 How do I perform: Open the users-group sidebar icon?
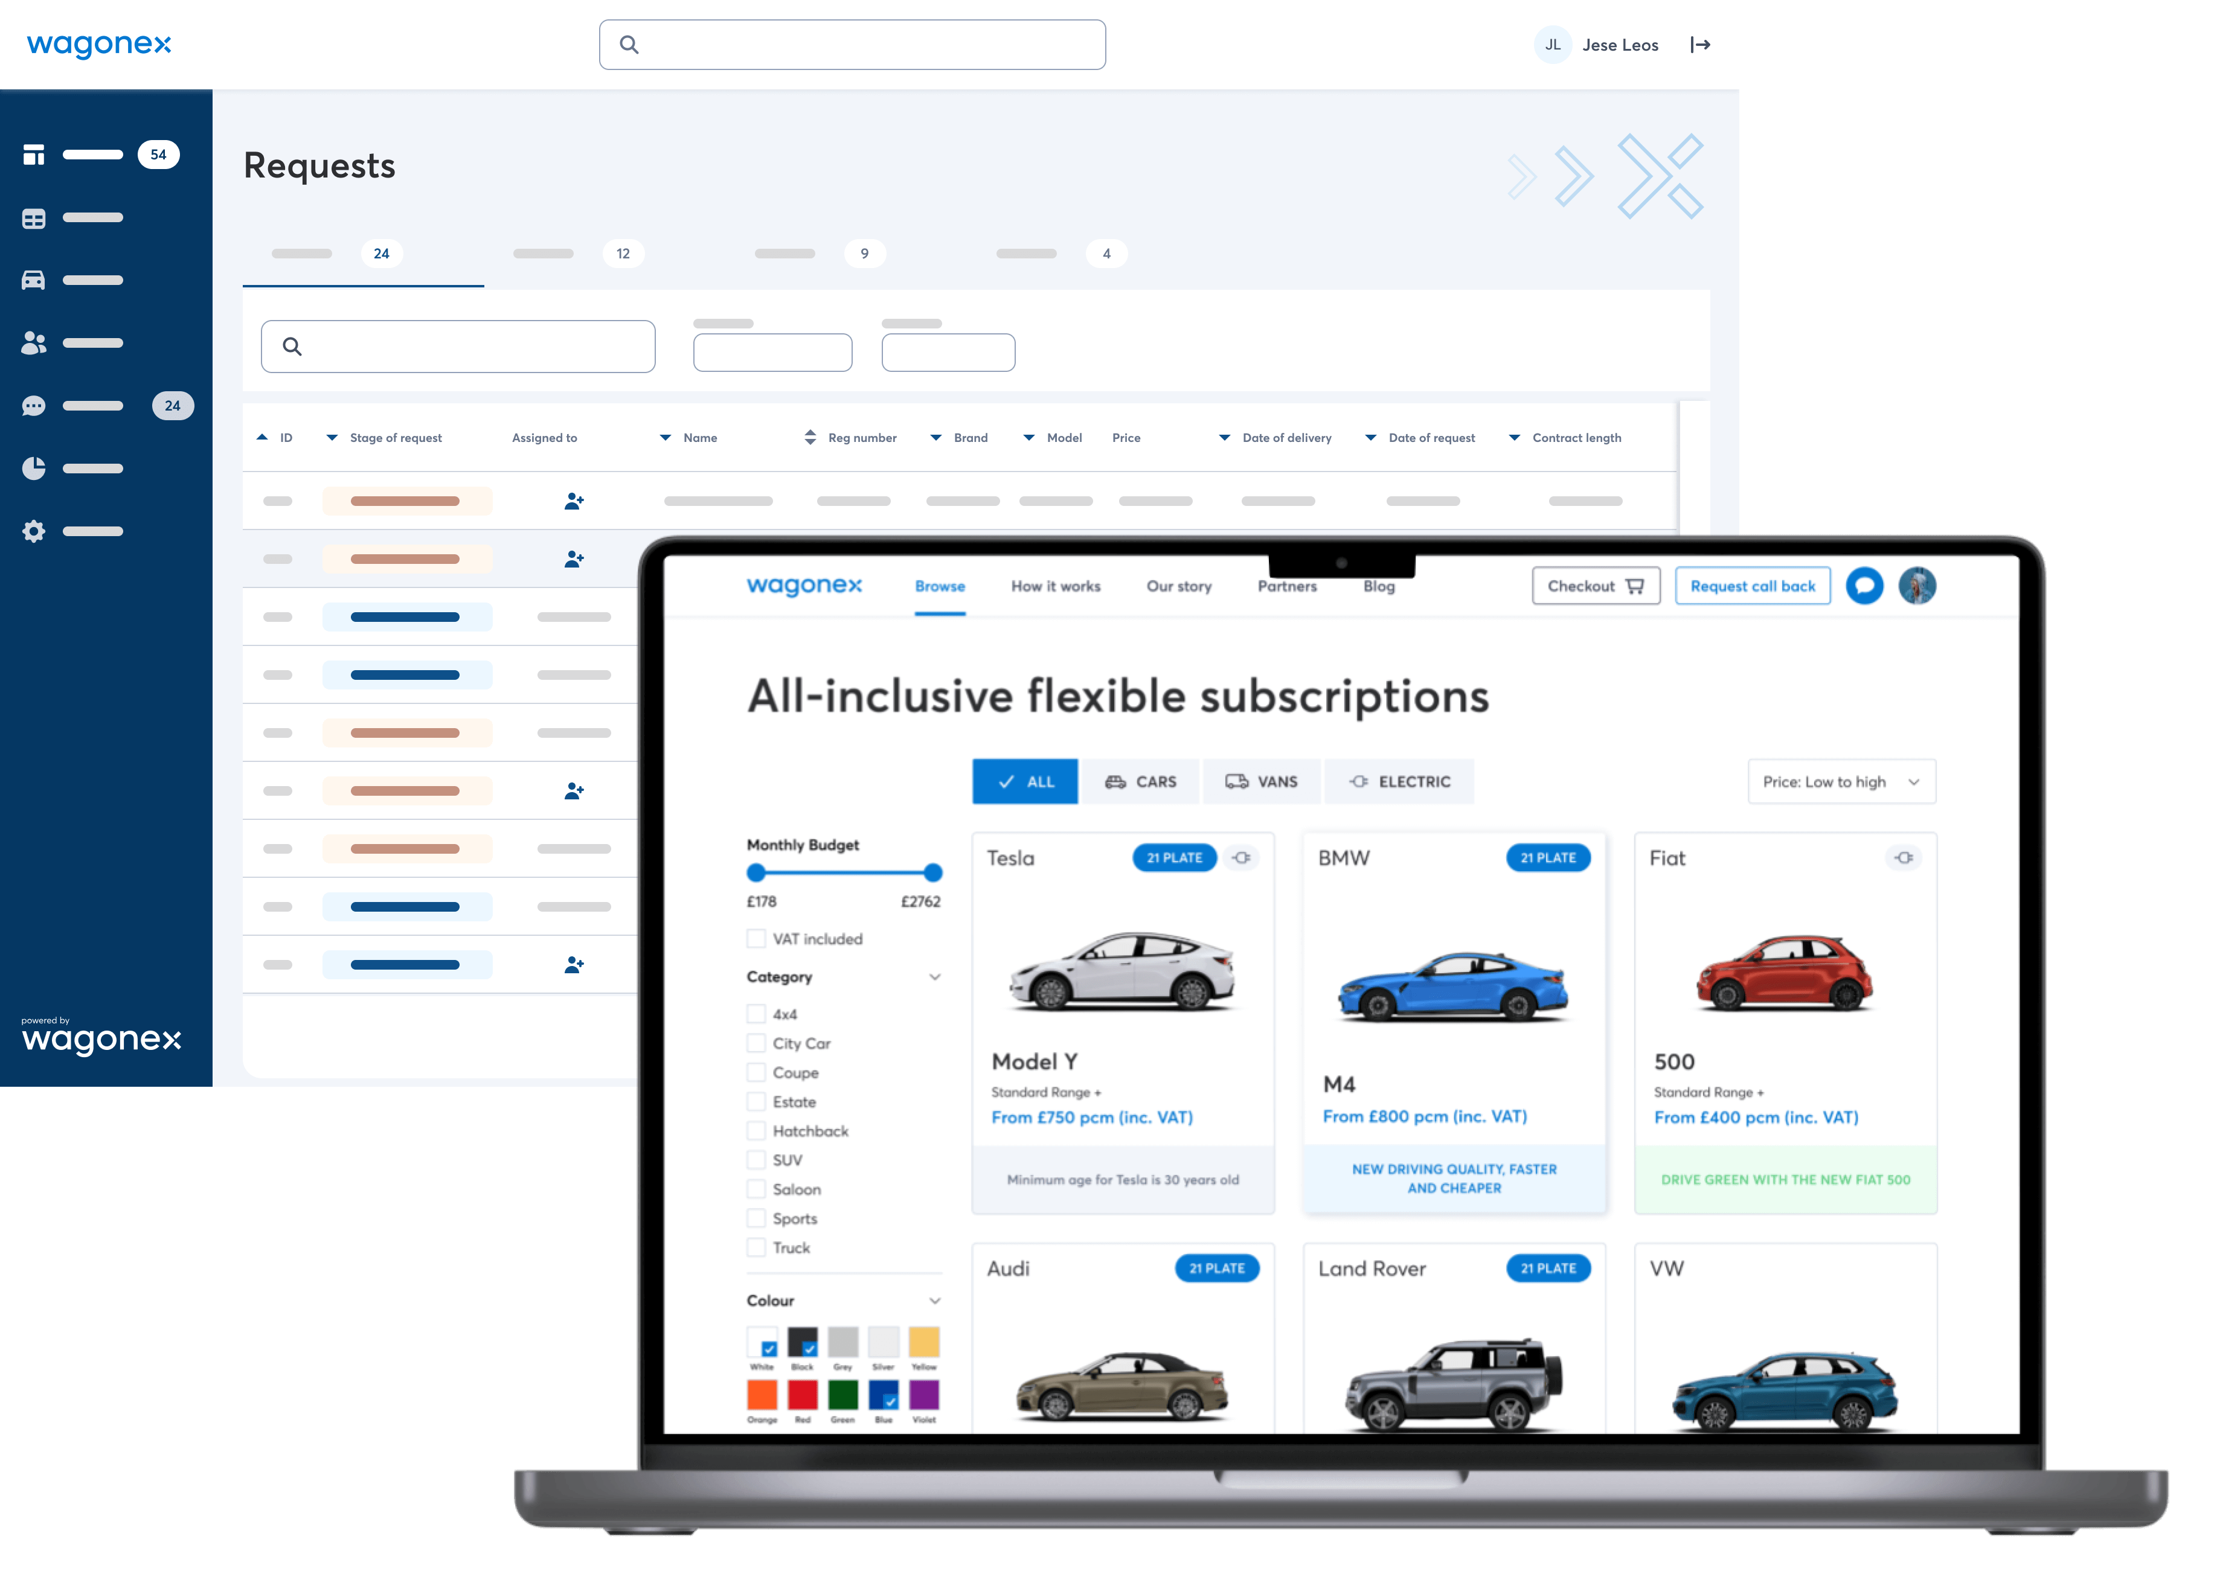[34, 343]
